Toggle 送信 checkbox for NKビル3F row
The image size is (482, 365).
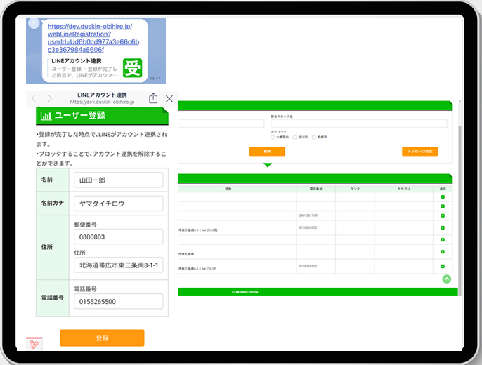(443, 267)
